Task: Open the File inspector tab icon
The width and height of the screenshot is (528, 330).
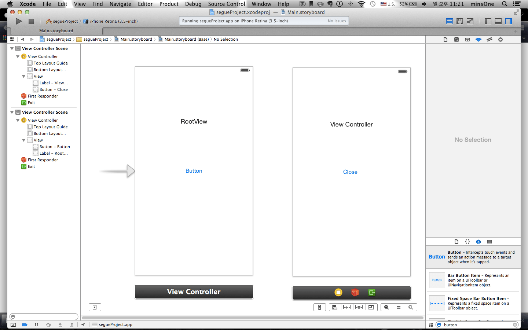Action: tap(445, 40)
